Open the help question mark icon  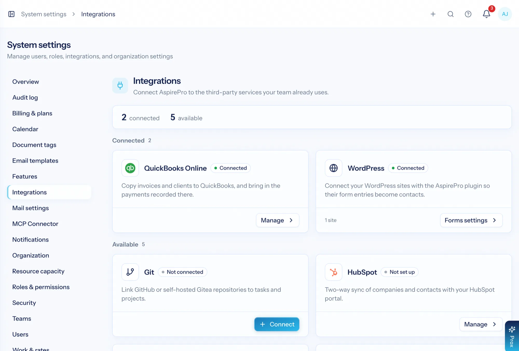click(468, 14)
